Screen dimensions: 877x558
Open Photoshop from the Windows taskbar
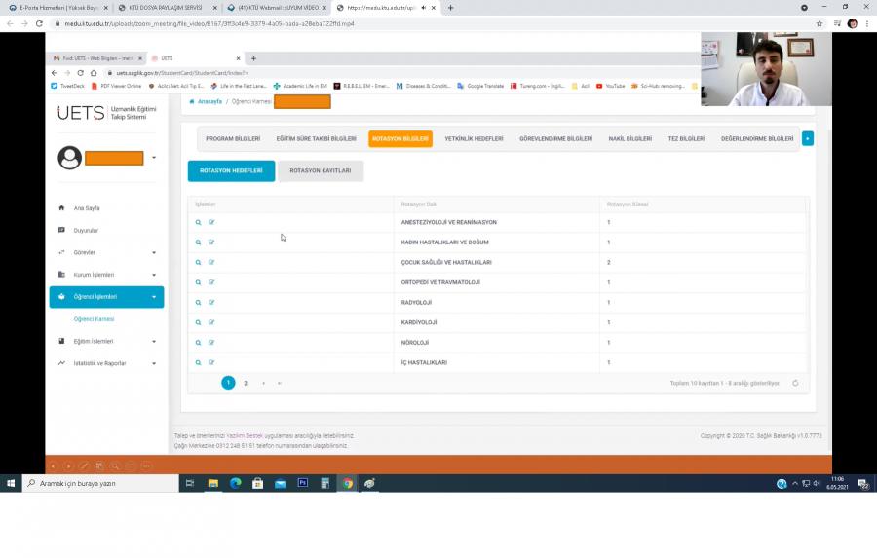[x=302, y=483]
